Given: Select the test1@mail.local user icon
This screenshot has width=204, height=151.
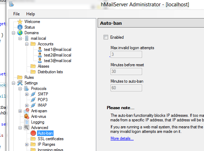Looking at the screenshot, I should [x=40, y=50].
